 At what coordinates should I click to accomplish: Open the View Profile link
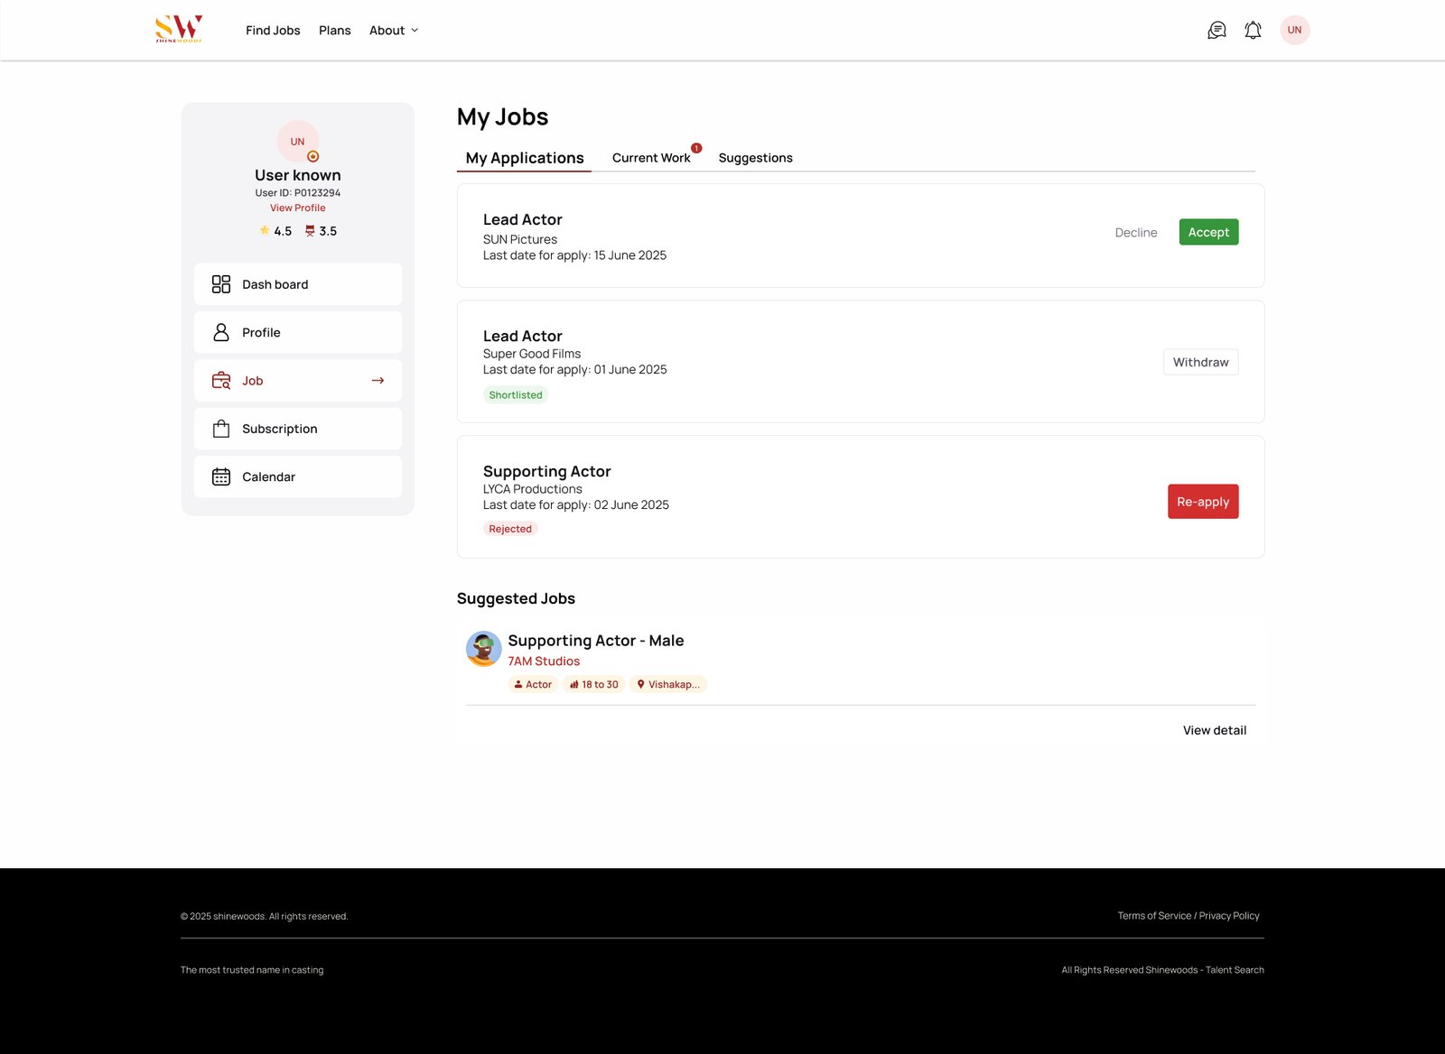point(298,208)
